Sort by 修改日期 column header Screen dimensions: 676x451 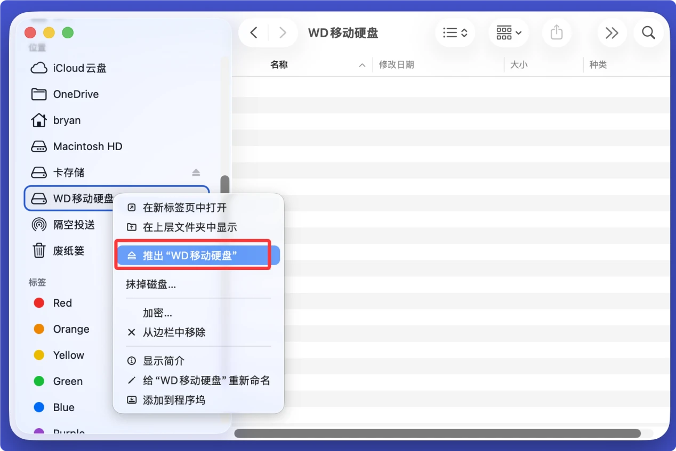click(x=396, y=65)
